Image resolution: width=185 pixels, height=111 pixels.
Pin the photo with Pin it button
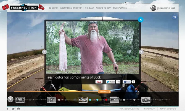(99, 82)
